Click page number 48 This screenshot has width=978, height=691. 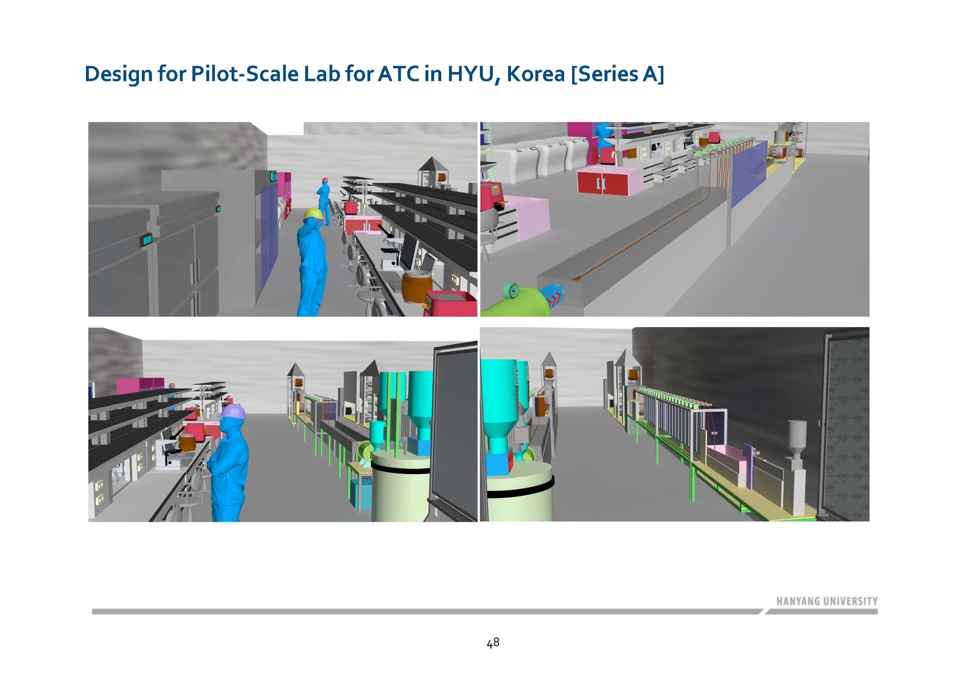click(493, 643)
